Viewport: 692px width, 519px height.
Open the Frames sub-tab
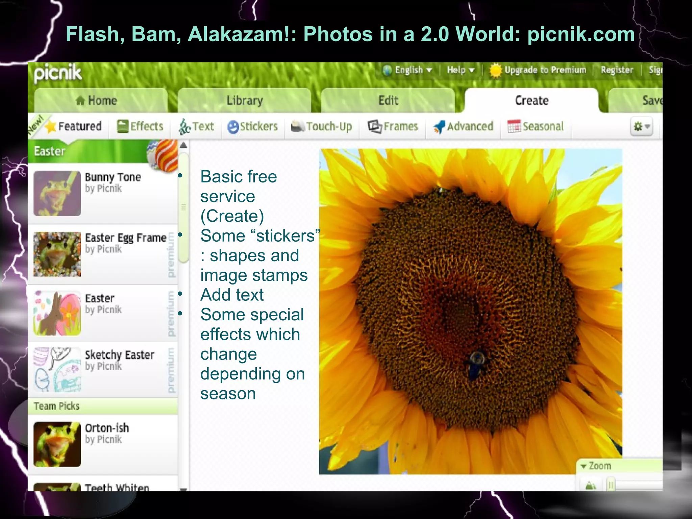tap(393, 126)
